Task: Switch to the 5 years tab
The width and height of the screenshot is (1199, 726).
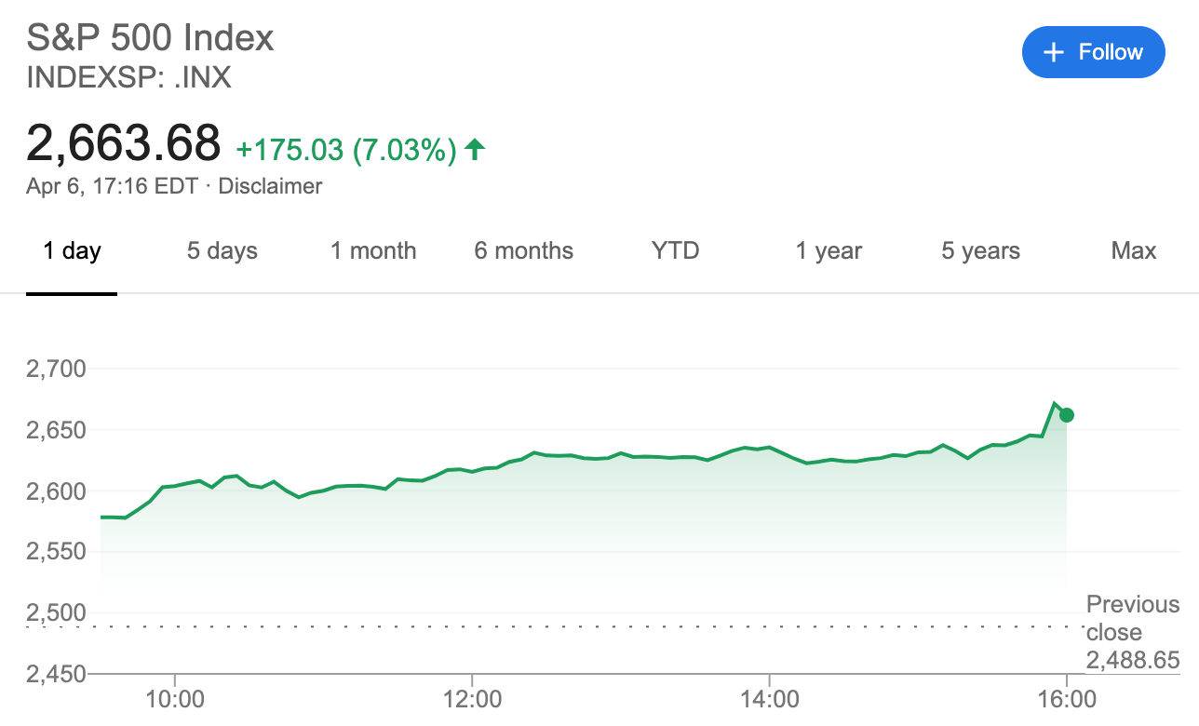Action: point(980,250)
